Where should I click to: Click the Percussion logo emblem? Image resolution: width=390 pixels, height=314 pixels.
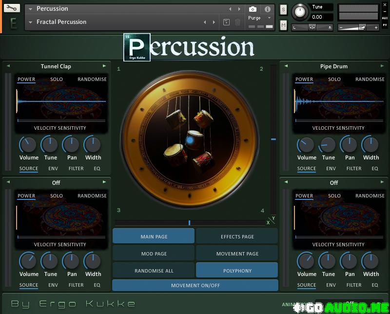click(x=137, y=47)
